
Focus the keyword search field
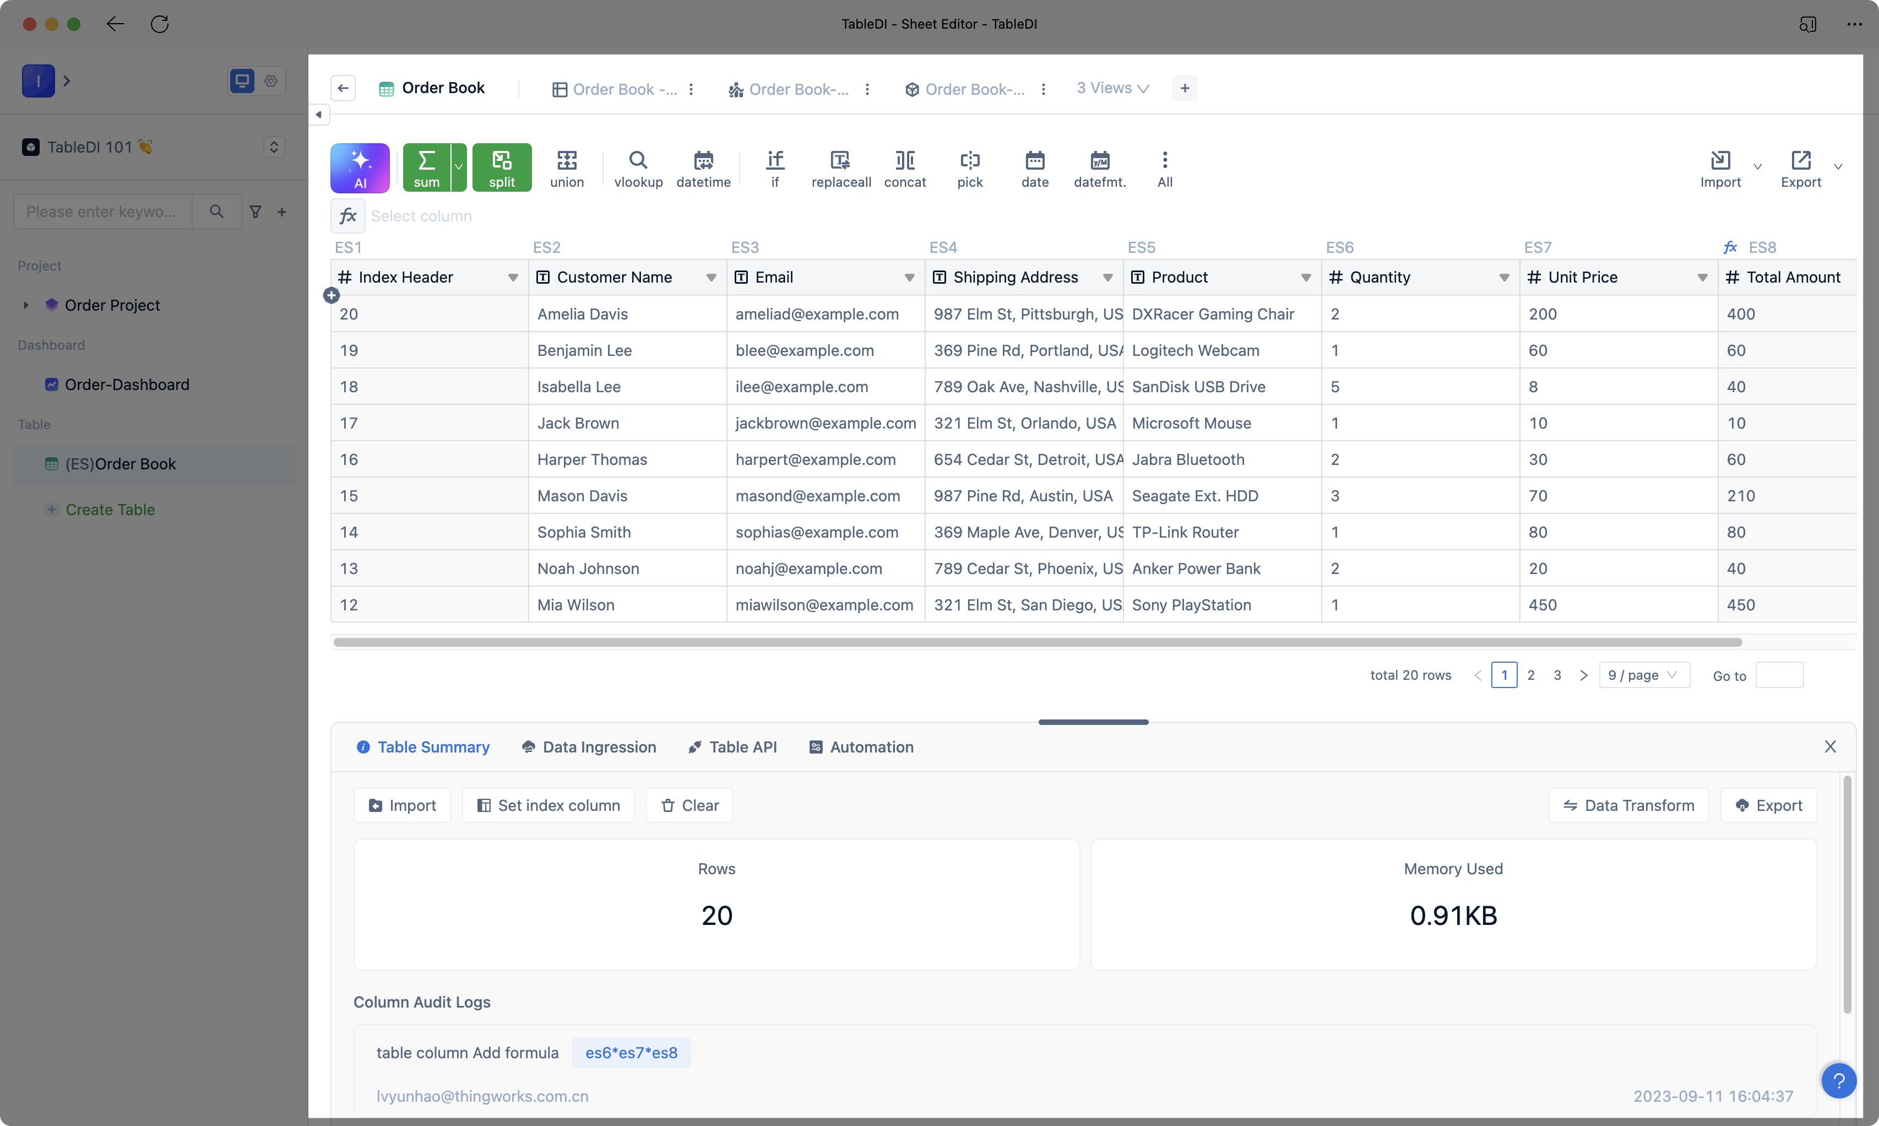click(x=102, y=212)
